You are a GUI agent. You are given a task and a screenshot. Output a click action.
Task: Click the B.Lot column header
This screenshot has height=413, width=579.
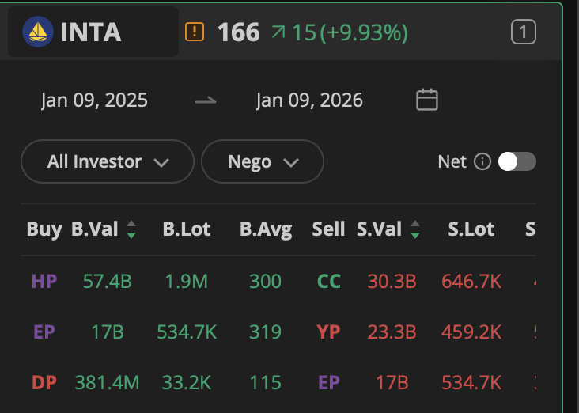pyautogui.click(x=187, y=229)
